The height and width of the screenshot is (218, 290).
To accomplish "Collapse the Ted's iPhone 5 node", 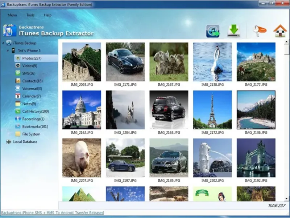I will point(8,51).
